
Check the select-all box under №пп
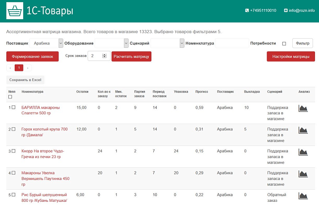pyautogui.click(x=10, y=97)
